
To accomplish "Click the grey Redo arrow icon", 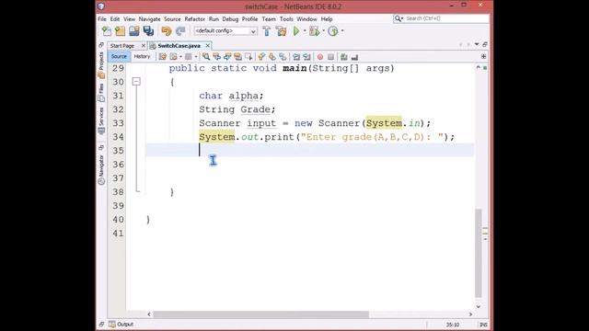I will coord(180,31).
